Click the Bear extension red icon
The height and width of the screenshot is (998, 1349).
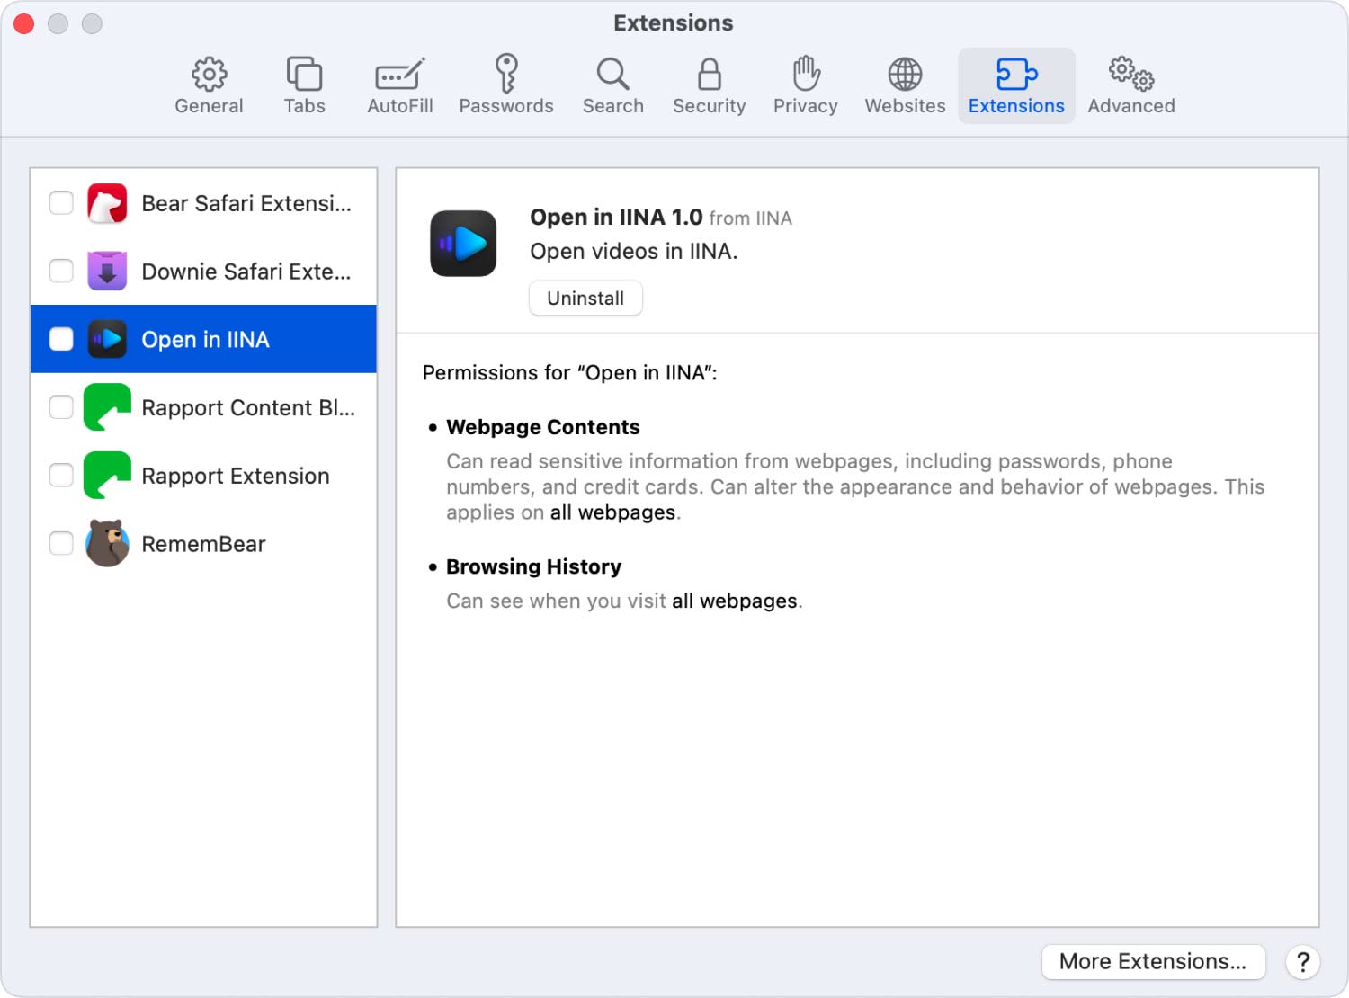[107, 203]
